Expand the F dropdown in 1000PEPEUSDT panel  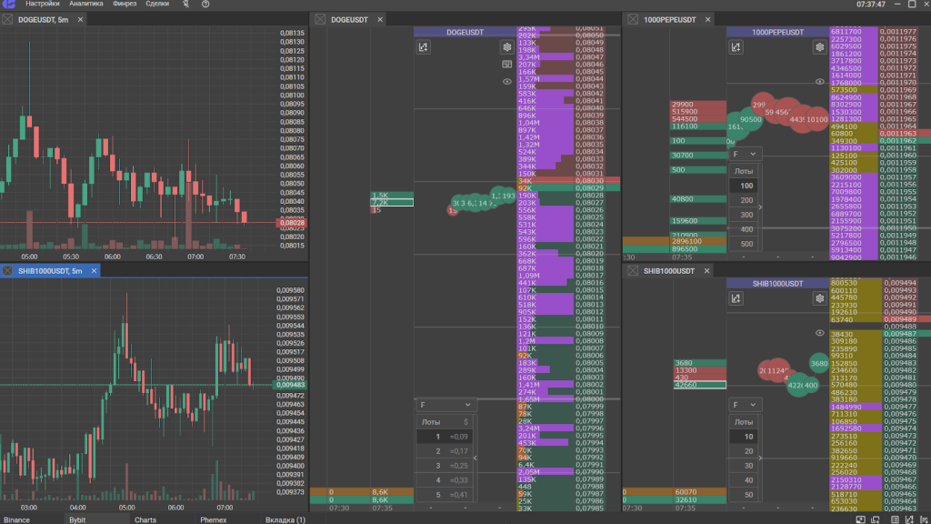(x=743, y=155)
